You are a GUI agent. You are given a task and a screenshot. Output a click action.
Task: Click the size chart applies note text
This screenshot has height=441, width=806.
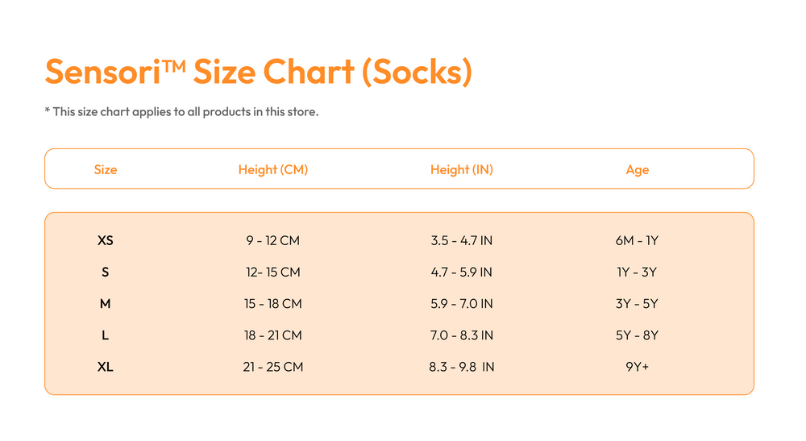tap(181, 111)
